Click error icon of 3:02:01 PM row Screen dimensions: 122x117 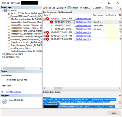(48, 33)
